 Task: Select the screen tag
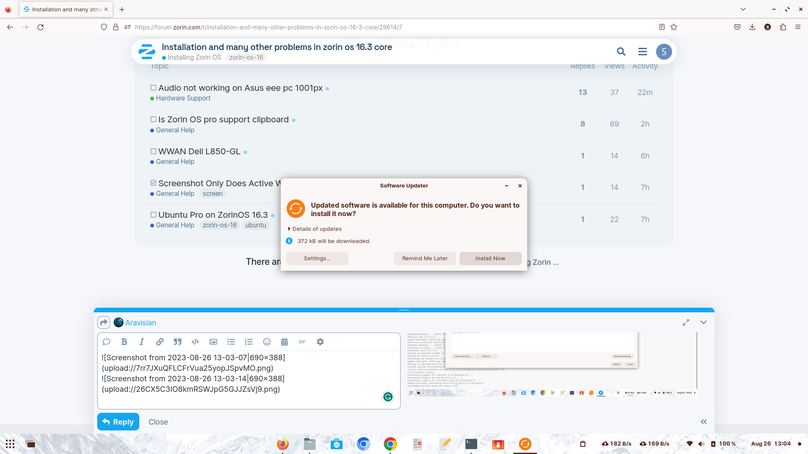coord(213,193)
